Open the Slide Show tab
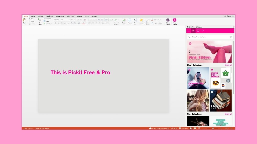Screen dimensions: 257x144 click(x=71, y=16)
